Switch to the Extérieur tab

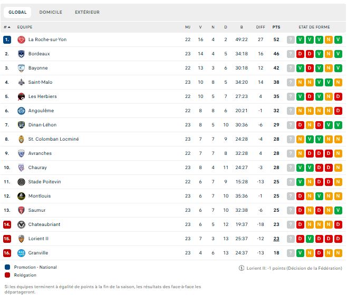click(x=87, y=12)
